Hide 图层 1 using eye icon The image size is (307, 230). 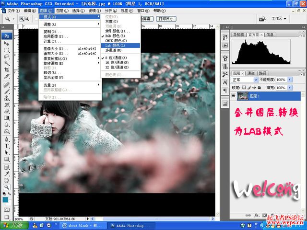(x=233, y=96)
